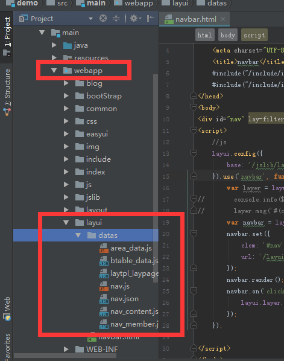The width and height of the screenshot is (284, 361).
Task: Click src in the navigation breadcrumb
Action: [63, 3]
